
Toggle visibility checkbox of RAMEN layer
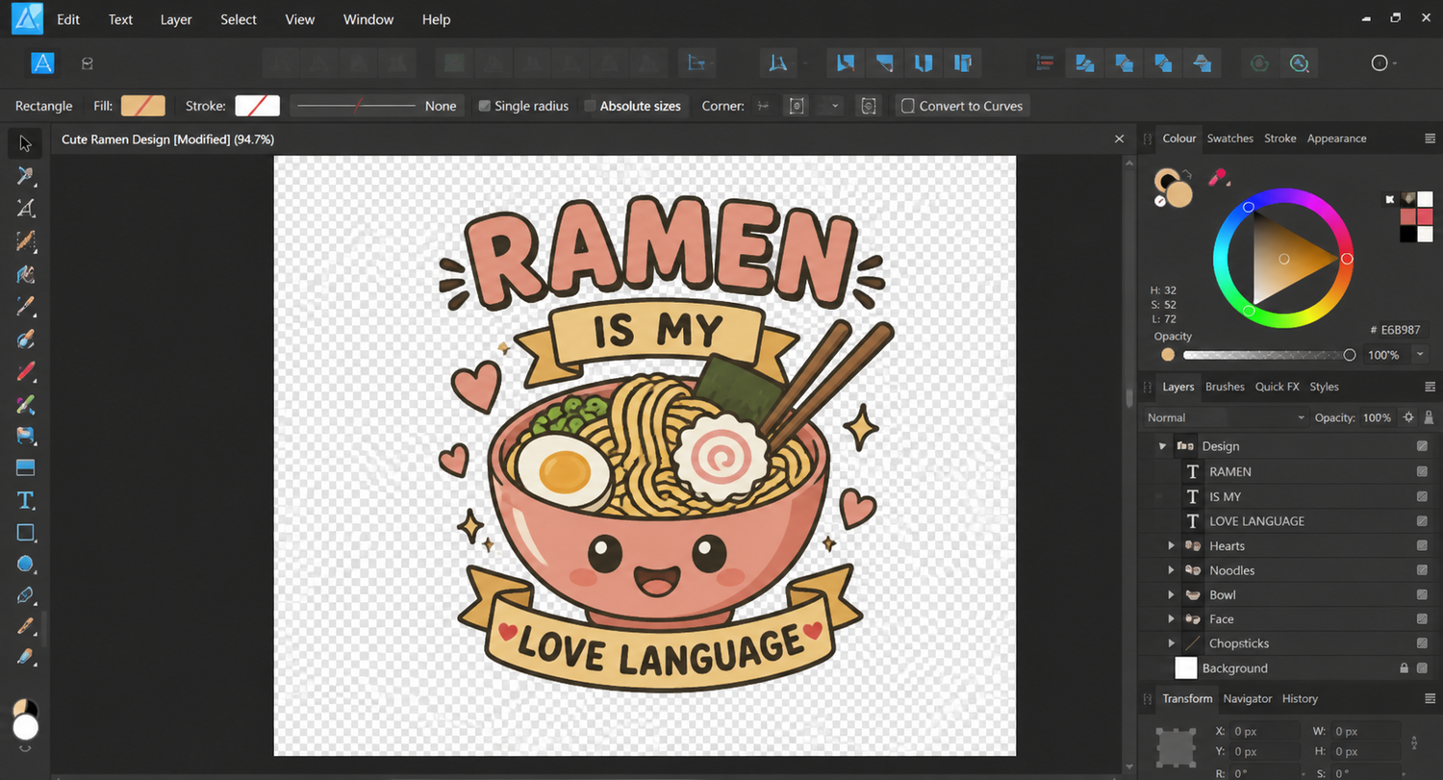tap(1422, 471)
